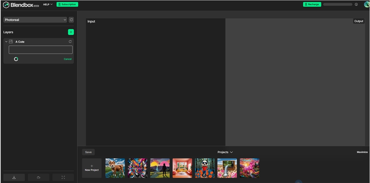Click the Recharge button
The image size is (370, 183).
[x=312, y=4]
